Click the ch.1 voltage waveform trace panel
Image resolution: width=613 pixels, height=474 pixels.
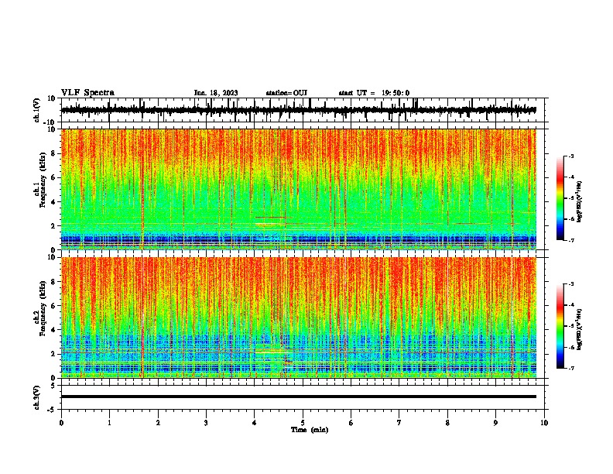pos(302,110)
